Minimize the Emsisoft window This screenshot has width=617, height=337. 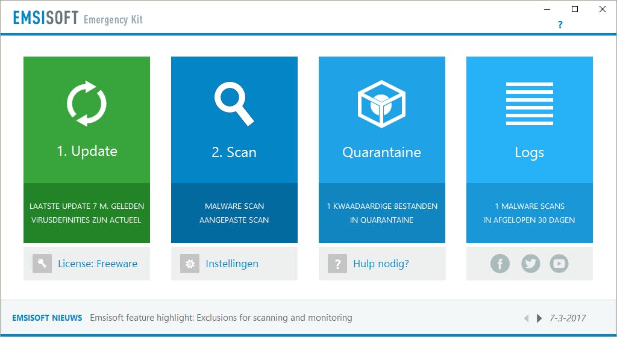click(547, 9)
